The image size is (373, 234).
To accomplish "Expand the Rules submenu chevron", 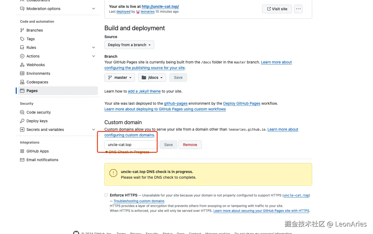I will (x=94, y=48).
